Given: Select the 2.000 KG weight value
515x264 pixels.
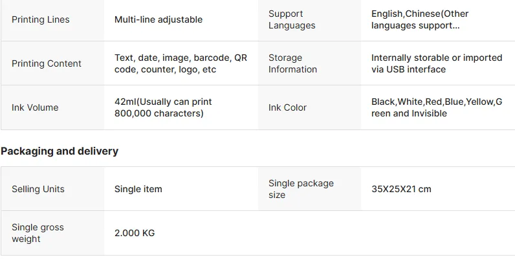Looking at the screenshot, I should pos(135,233).
